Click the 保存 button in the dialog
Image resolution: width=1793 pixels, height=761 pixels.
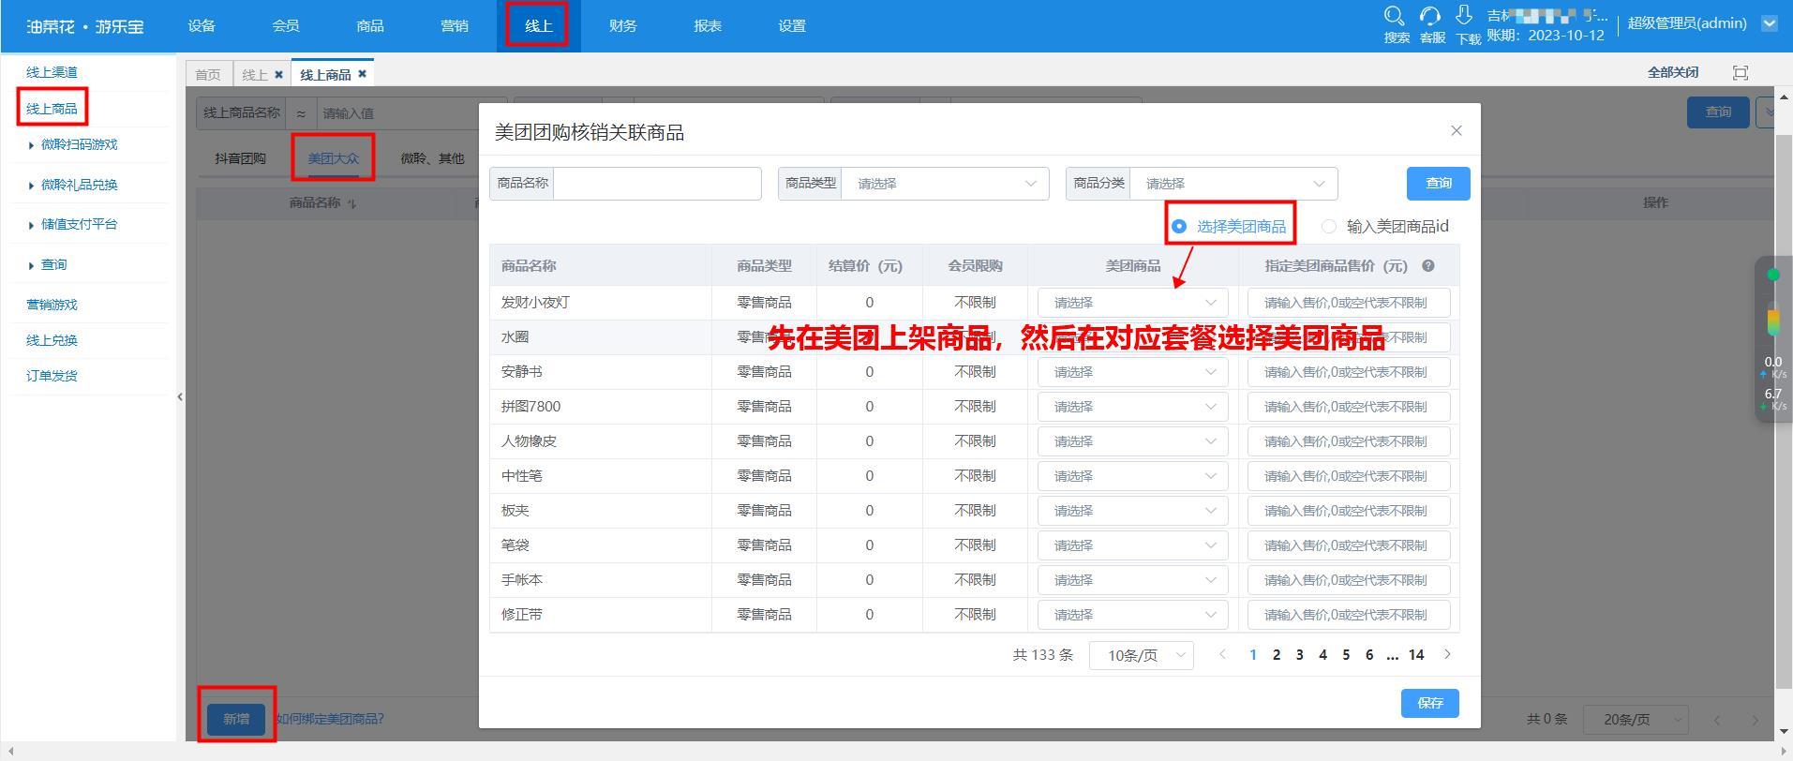click(x=1430, y=703)
